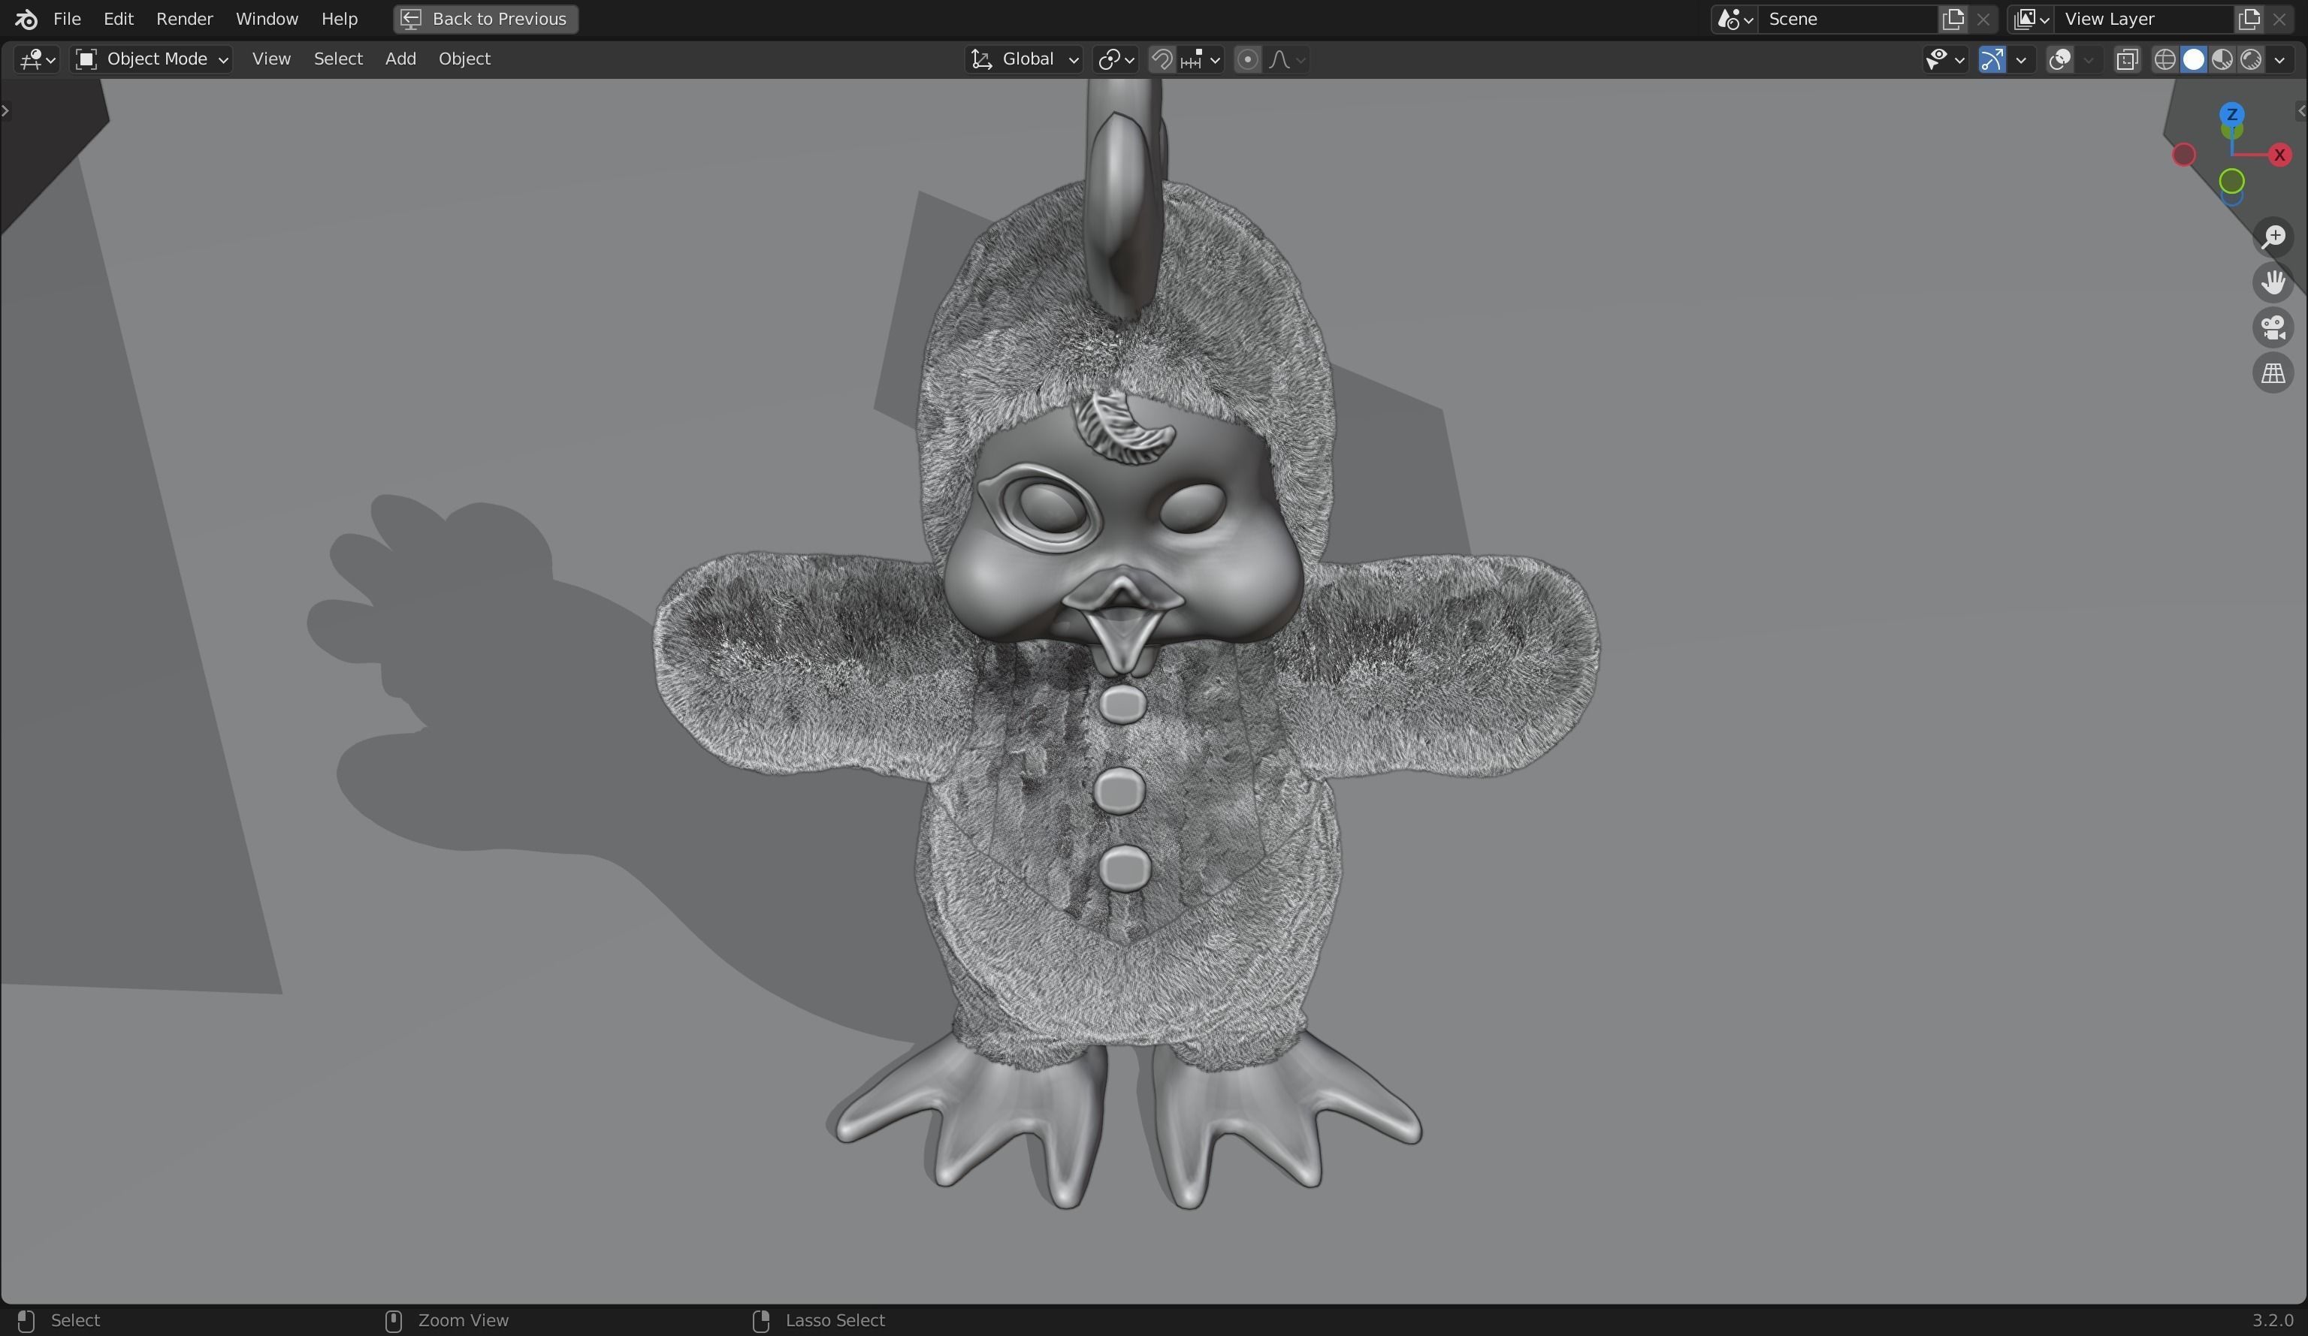Switch perspective/orthographic with grid icon
2308x1336 pixels.
pyautogui.click(x=2273, y=373)
